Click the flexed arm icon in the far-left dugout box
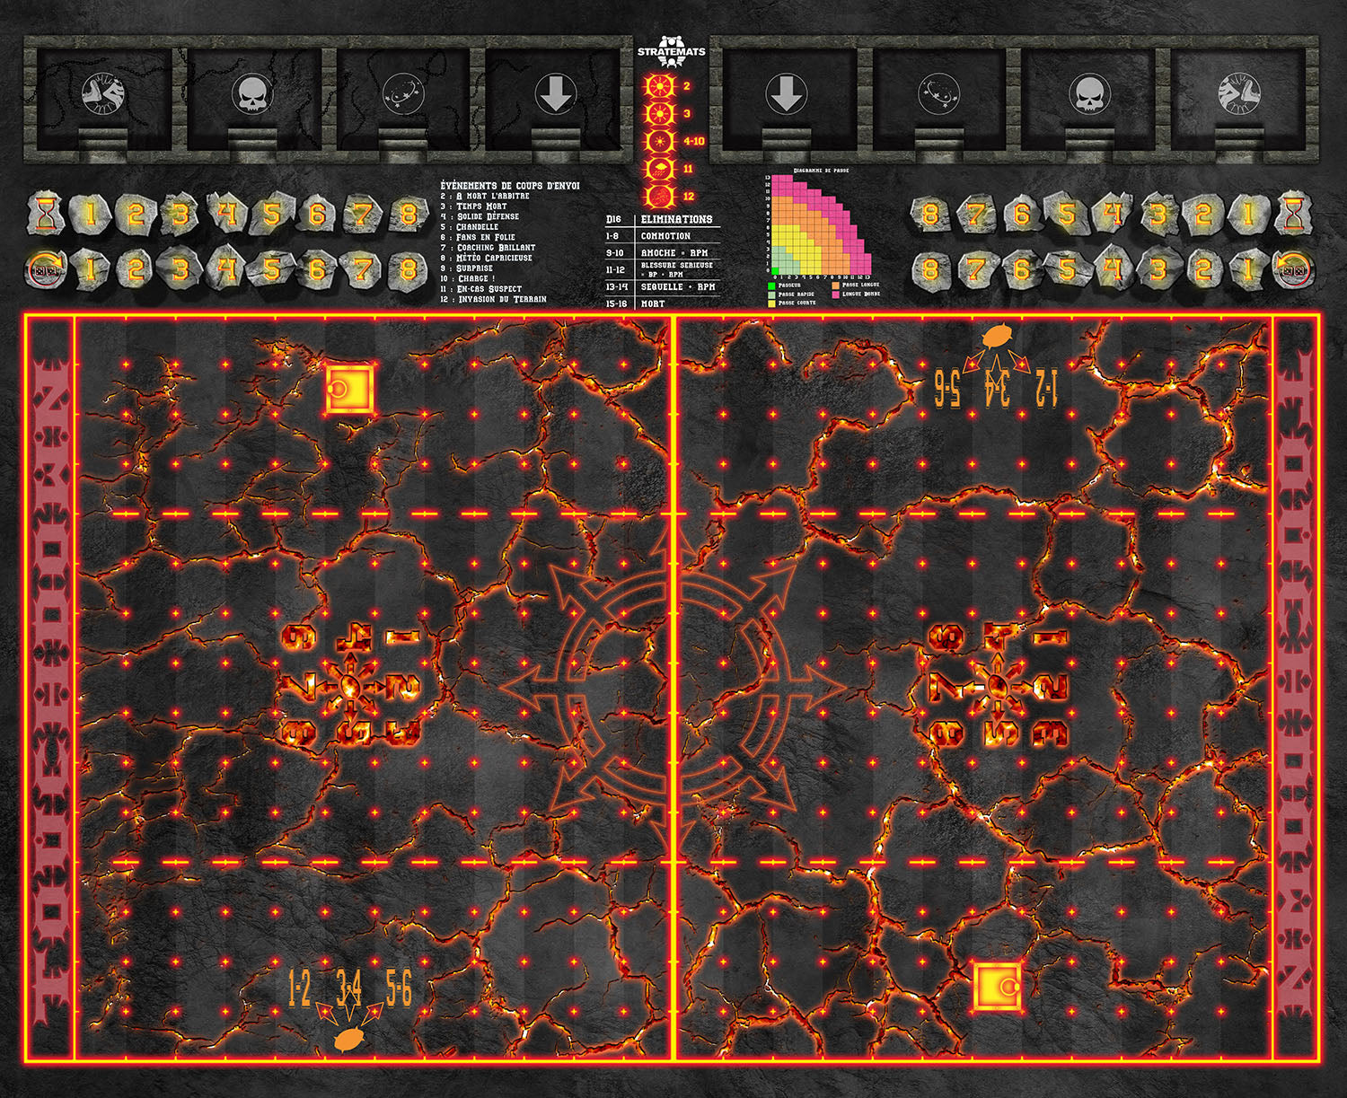 tap(101, 93)
